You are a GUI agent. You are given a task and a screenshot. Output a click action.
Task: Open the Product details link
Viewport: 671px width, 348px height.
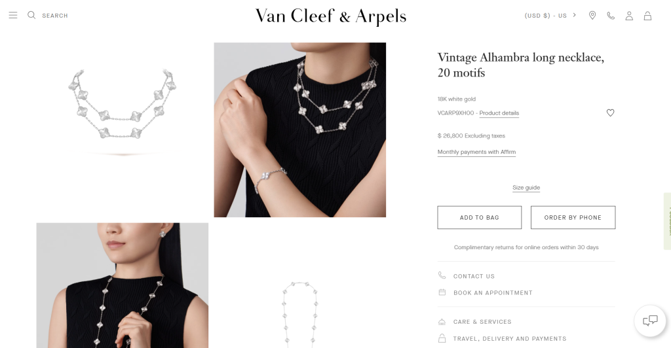[499, 113]
